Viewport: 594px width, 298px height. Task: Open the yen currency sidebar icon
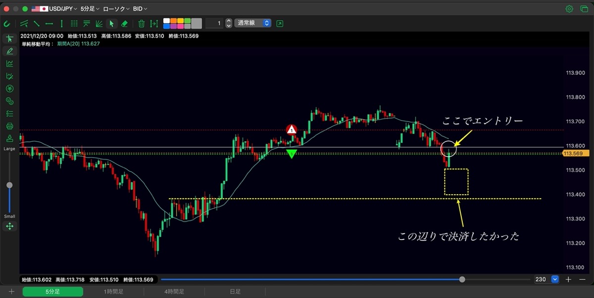(9, 89)
